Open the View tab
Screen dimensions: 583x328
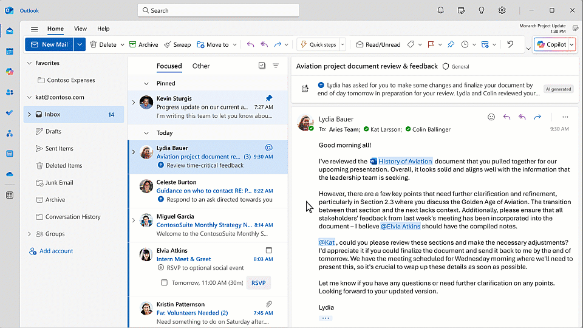(80, 29)
